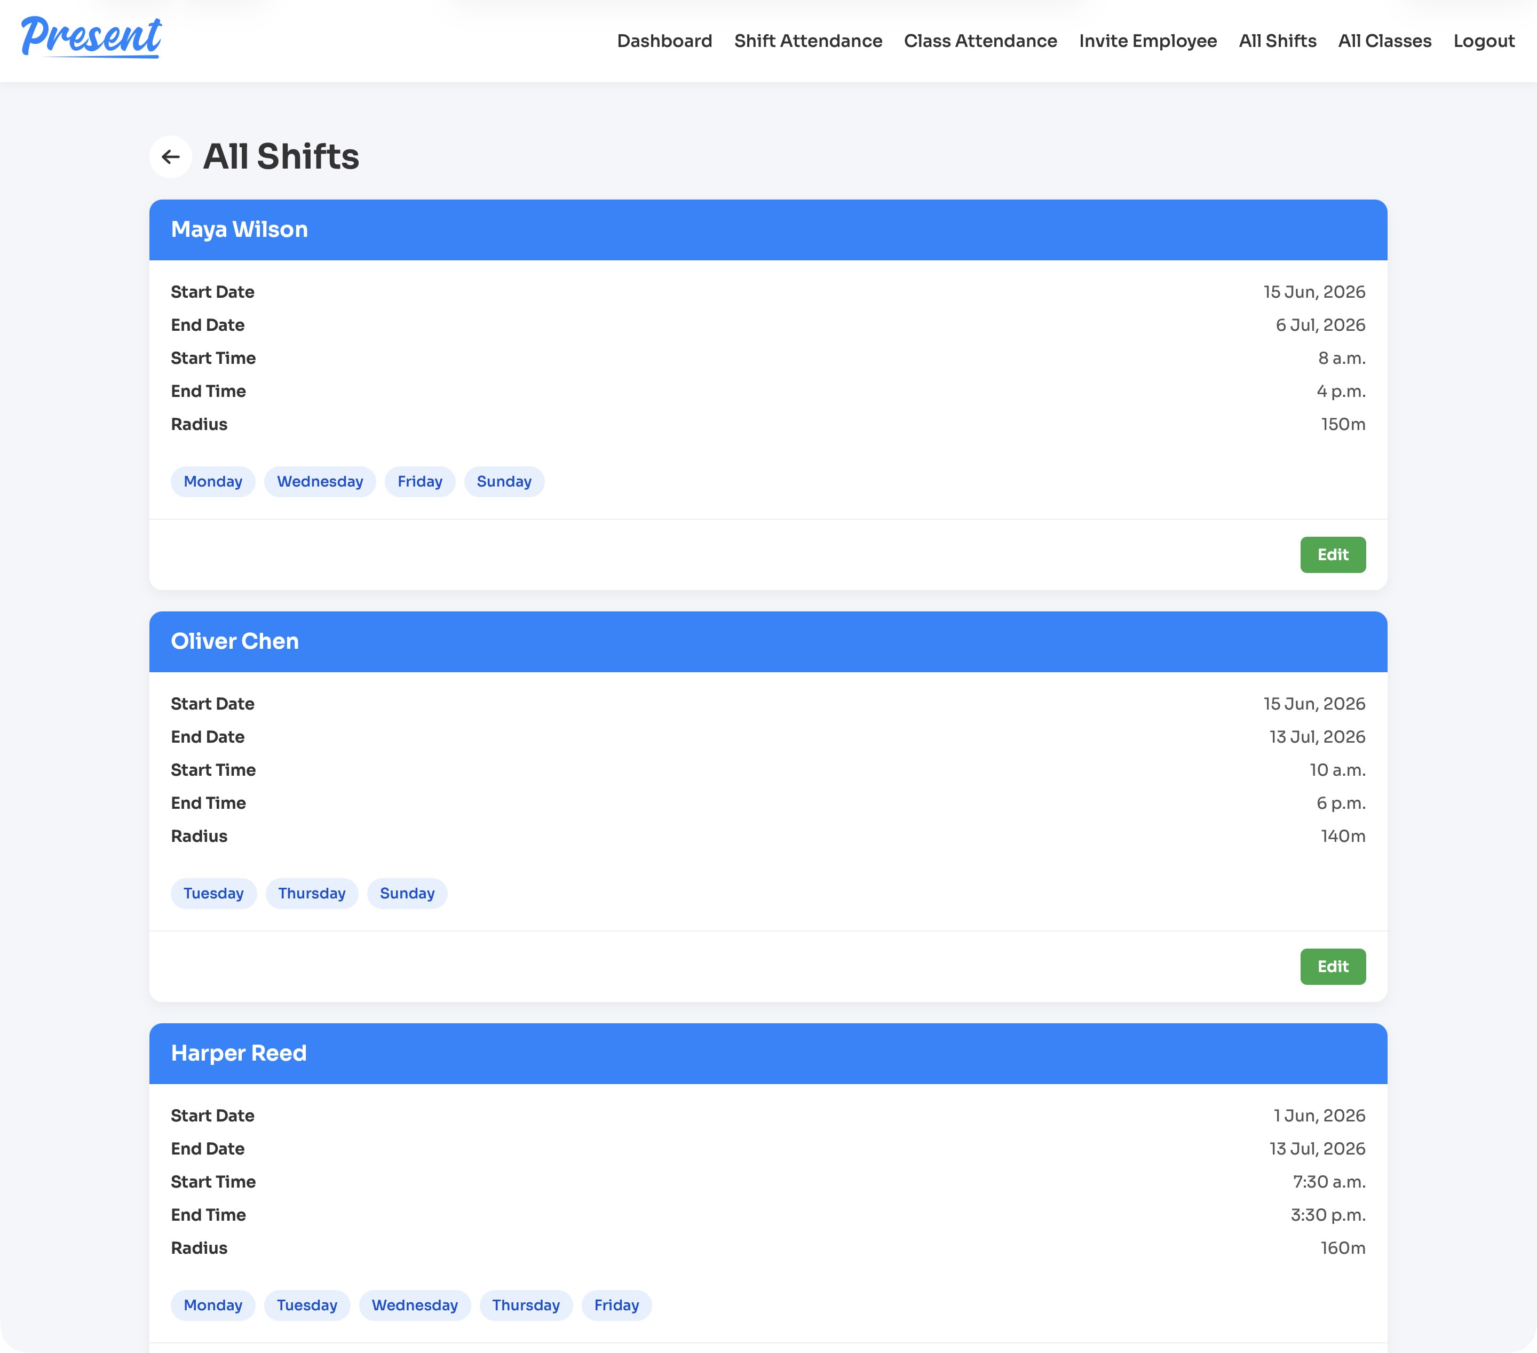Click the back arrow beside All Shifts
The image size is (1537, 1353).
[x=171, y=157]
